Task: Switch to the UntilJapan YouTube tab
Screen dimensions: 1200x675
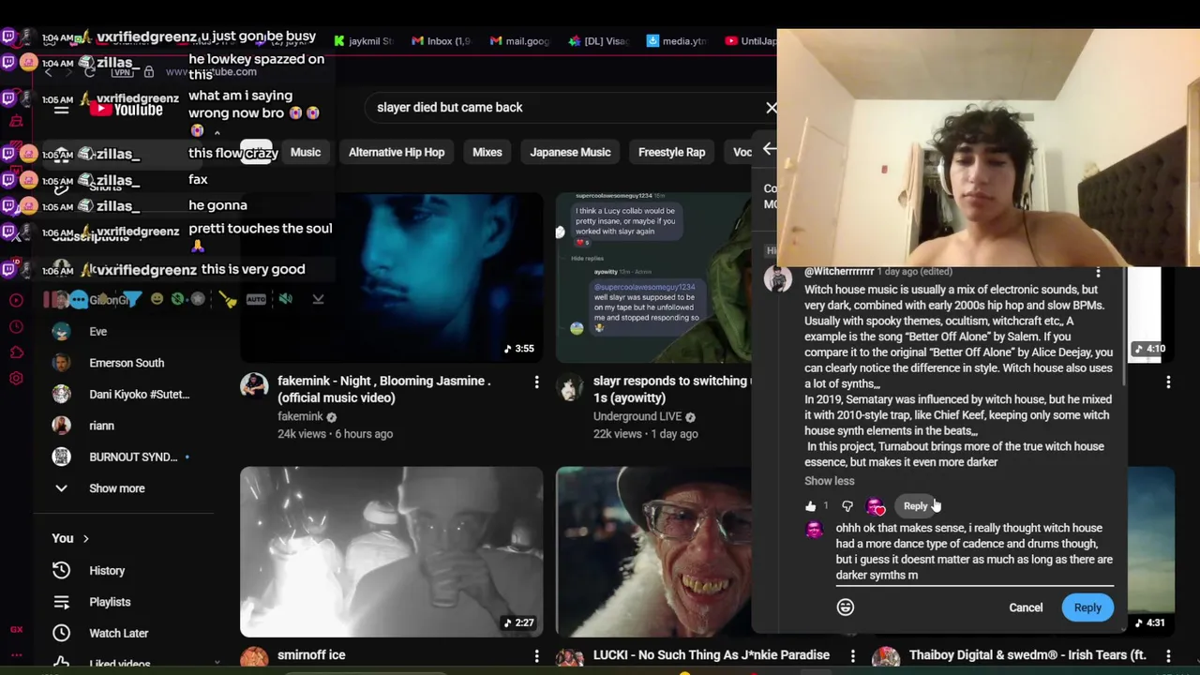Action: tap(751, 41)
